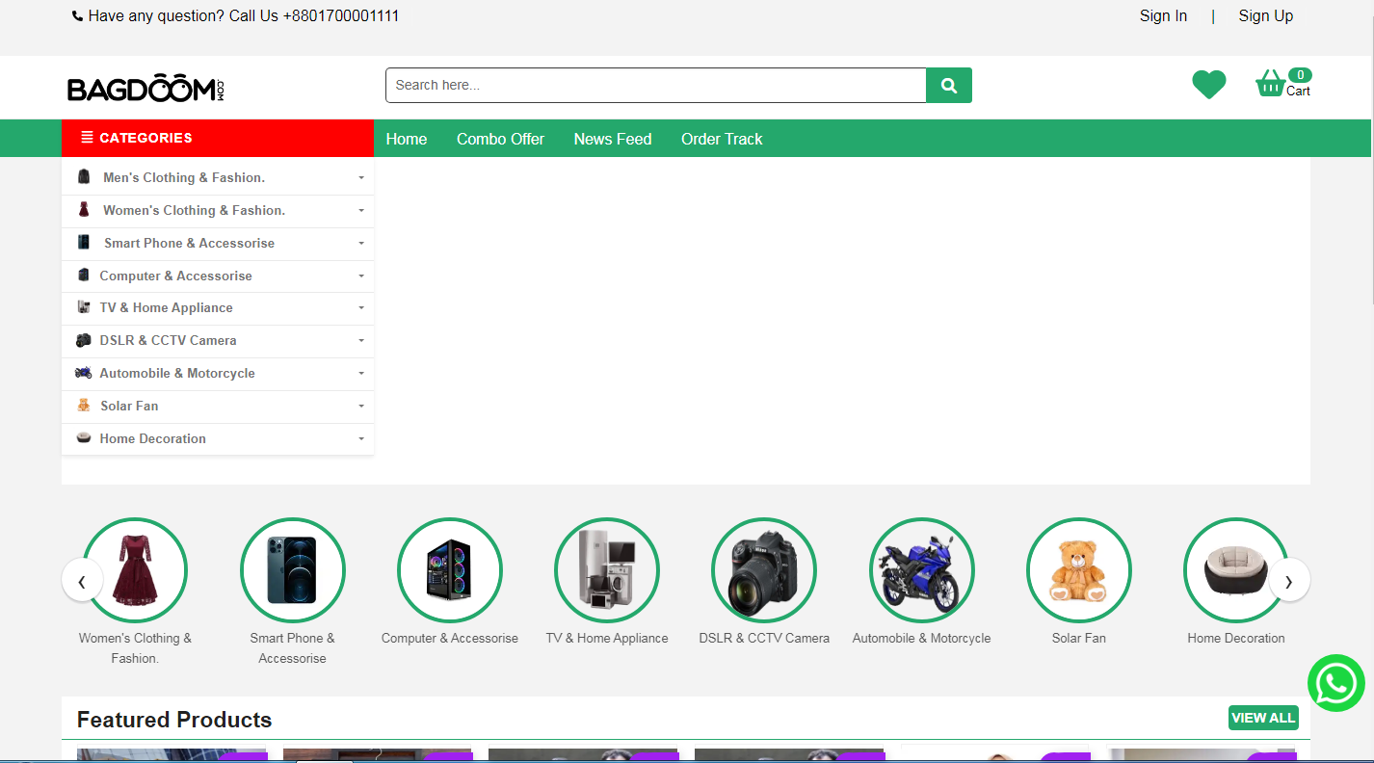Select the smartphone category circle image
The height and width of the screenshot is (763, 1374).
pyautogui.click(x=292, y=570)
